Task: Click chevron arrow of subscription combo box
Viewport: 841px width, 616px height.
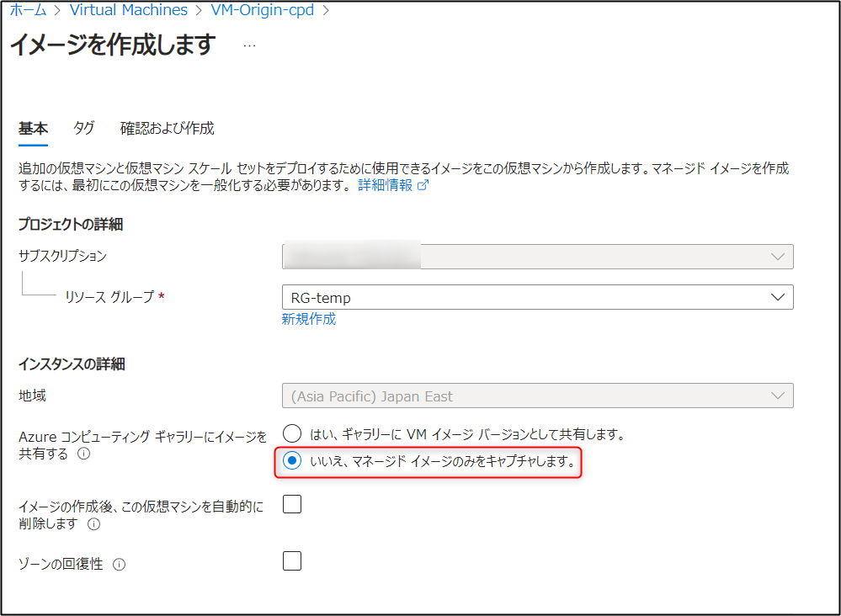Action: point(778,257)
